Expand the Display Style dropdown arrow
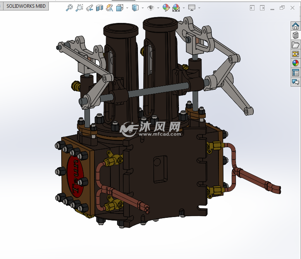The image size is (301, 259). [143, 8]
